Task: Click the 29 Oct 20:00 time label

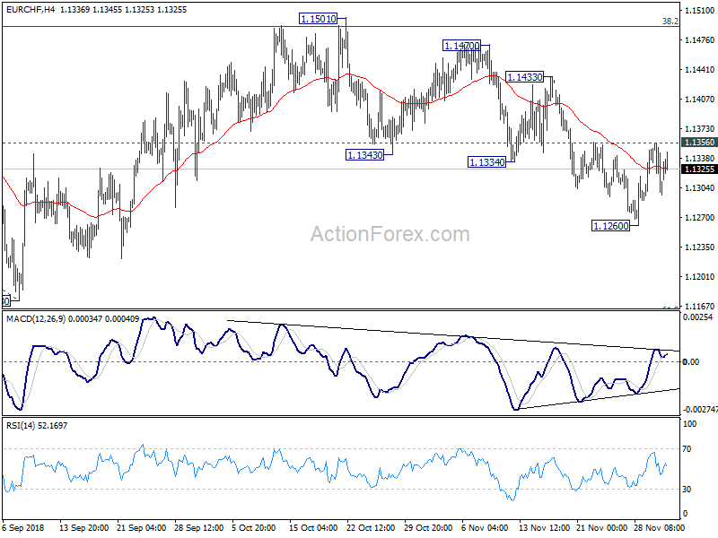Action: tap(428, 527)
